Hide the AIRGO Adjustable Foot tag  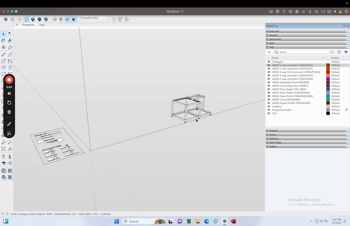269,82
